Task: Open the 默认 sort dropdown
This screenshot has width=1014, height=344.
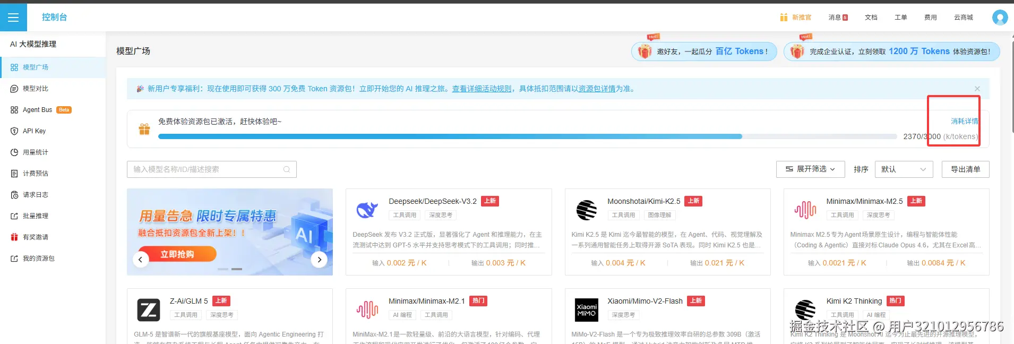Action: point(904,169)
